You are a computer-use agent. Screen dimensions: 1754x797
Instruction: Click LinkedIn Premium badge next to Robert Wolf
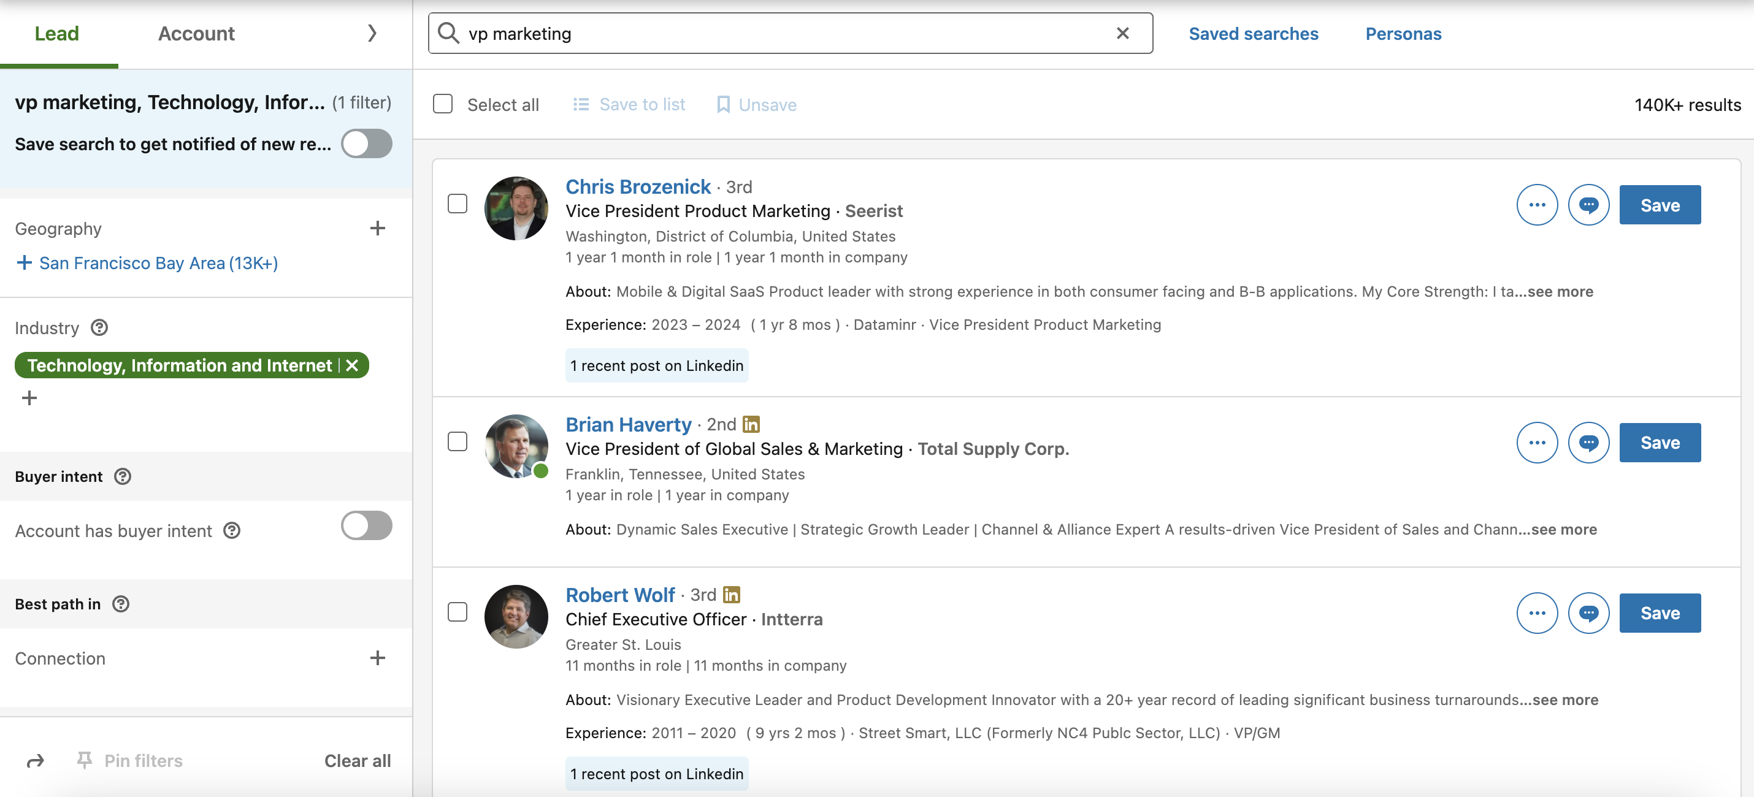pos(731,595)
